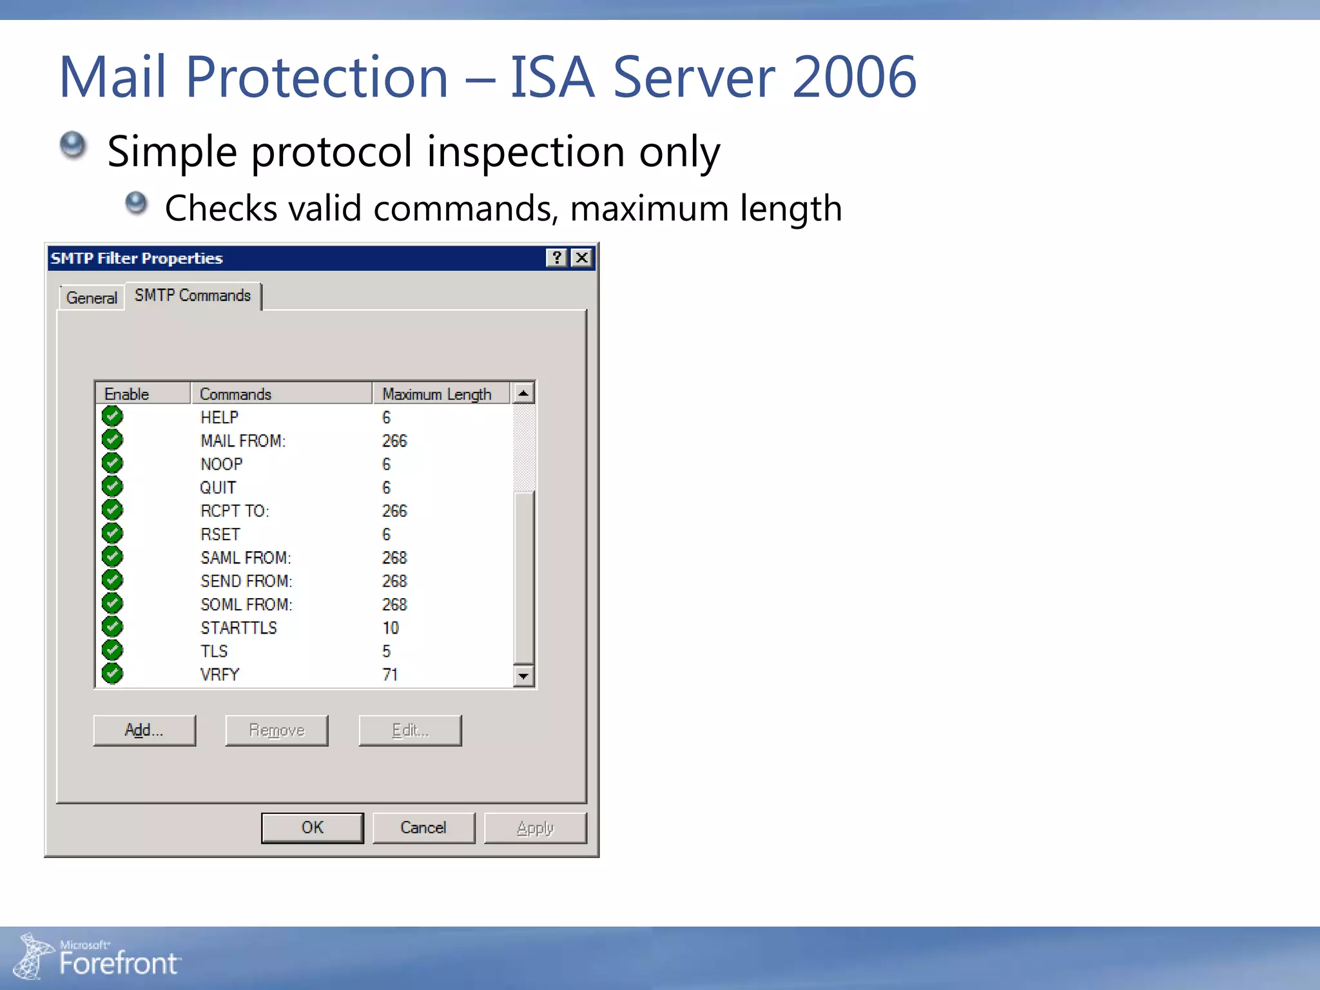This screenshot has height=990, width=1320.
Task: Confirm with the OK button
Action: (313, 828)
